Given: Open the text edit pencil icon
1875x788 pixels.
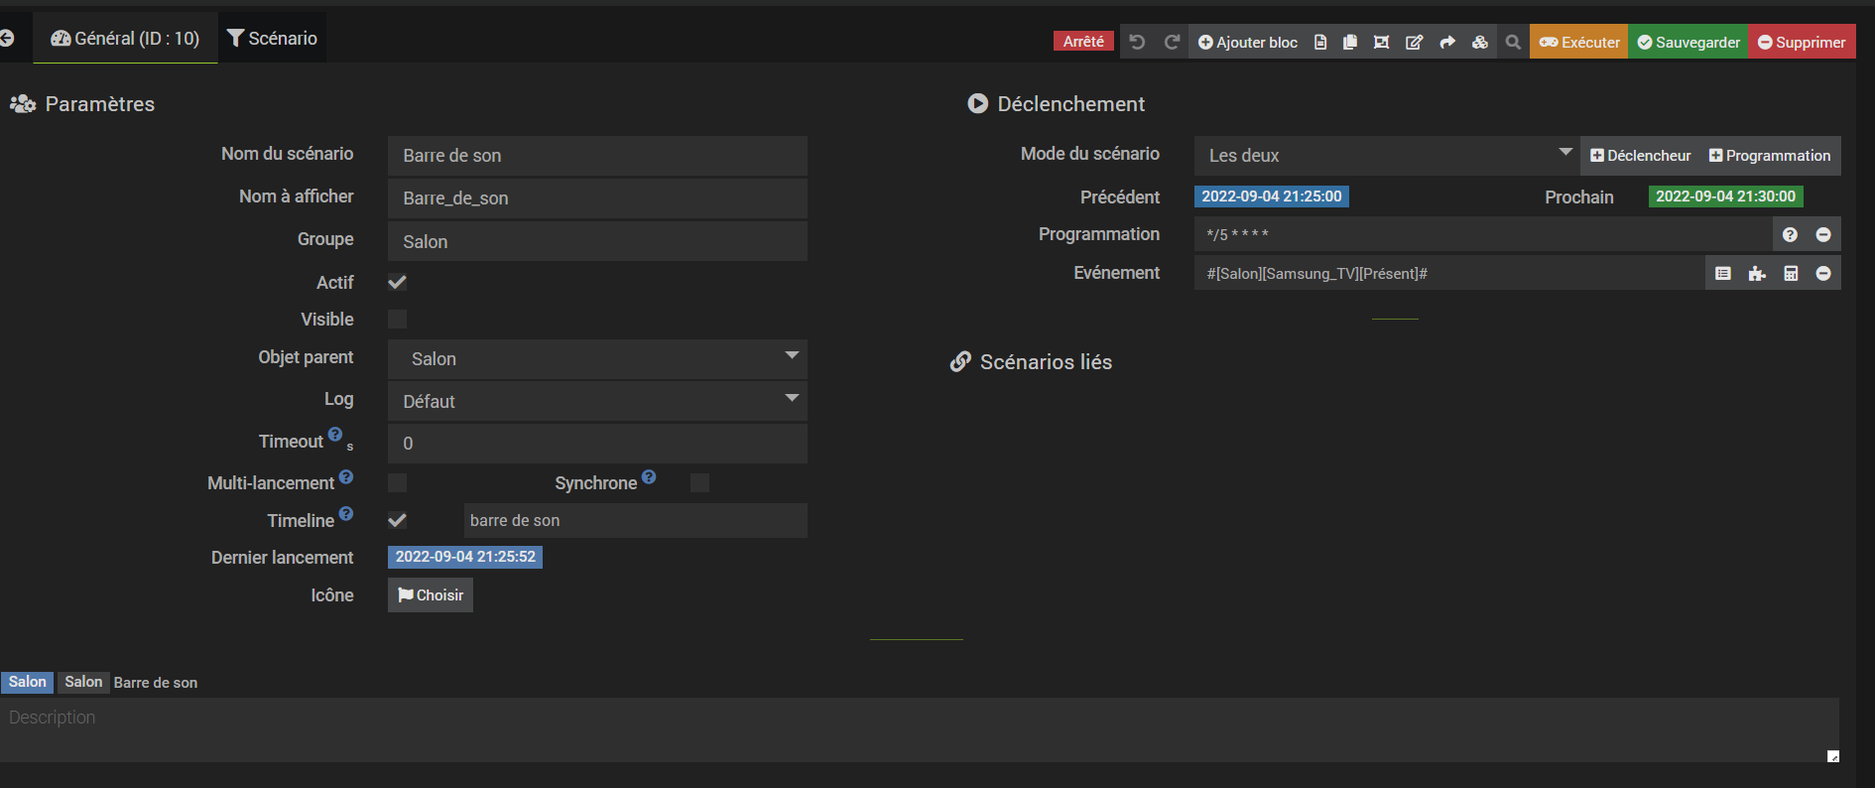Looking at the screenshot, I should coord(1415,42).
